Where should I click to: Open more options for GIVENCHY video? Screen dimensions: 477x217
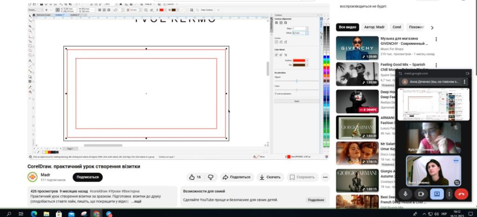click(x=436, y=39)
